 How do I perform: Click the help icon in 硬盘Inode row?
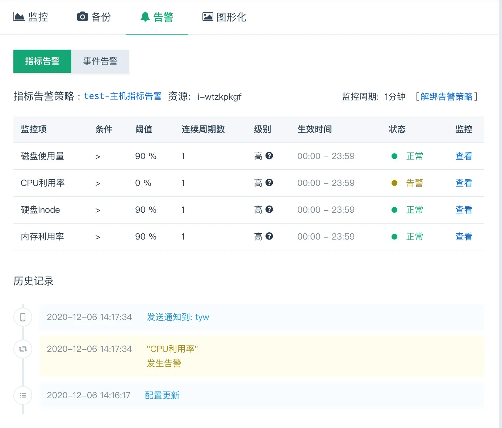pyautogui.click(x=269, y=209)
